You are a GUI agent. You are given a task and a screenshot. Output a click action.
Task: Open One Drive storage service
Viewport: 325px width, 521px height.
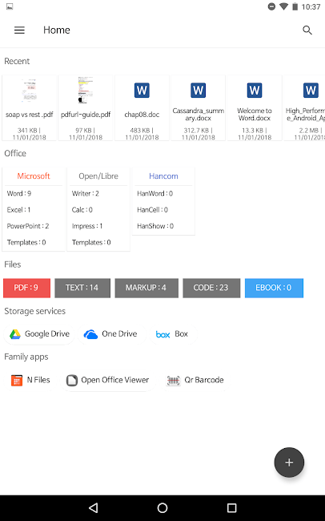pos(111,334)
